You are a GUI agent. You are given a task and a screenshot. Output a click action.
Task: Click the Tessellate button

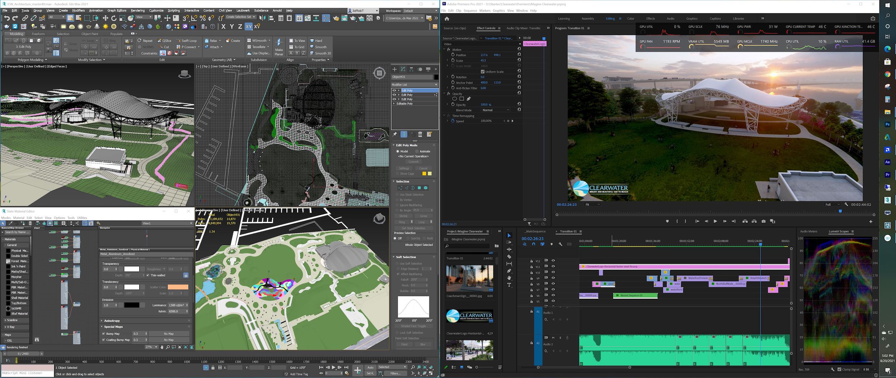click(x=259, y=47)
